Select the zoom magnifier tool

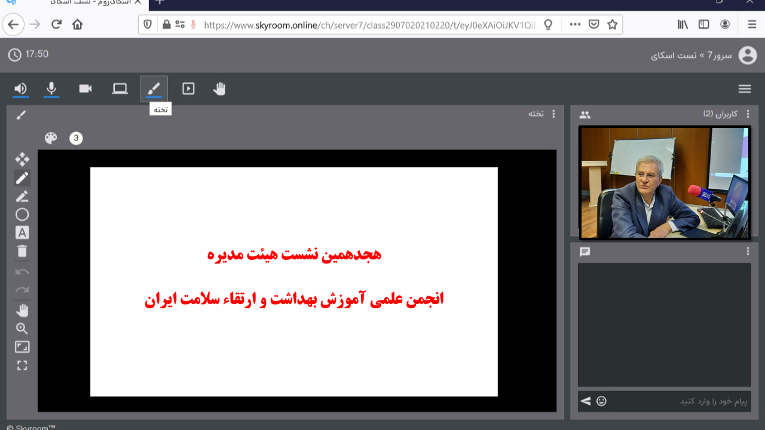pos(22,328)
